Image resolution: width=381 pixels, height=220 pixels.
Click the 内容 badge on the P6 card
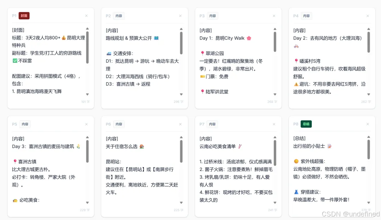(119, 124)
